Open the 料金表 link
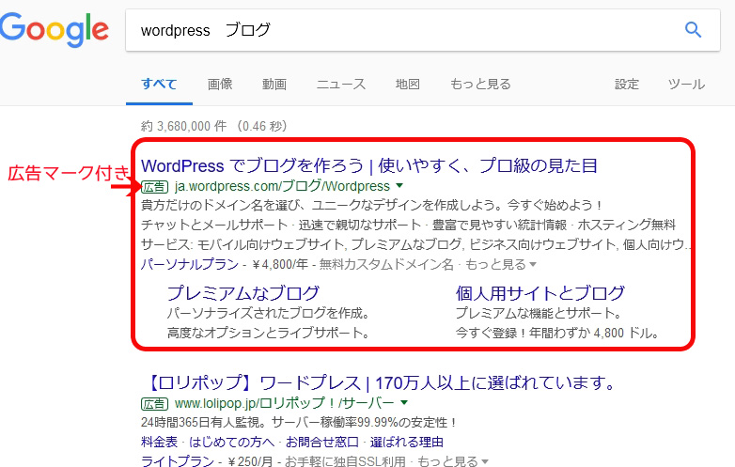The width and height of the screenshot is (735, 467). [x=160, y=442]
